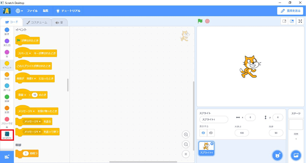Screen dimensions: 306x163
Task: Click the 意見を送る button
Action: (290, 11)
